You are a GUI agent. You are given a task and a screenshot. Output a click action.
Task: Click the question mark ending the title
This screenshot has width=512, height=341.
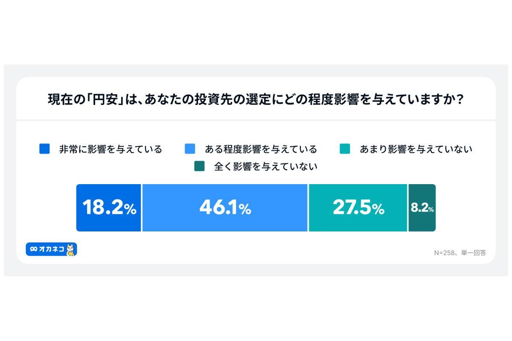point(460,100)
